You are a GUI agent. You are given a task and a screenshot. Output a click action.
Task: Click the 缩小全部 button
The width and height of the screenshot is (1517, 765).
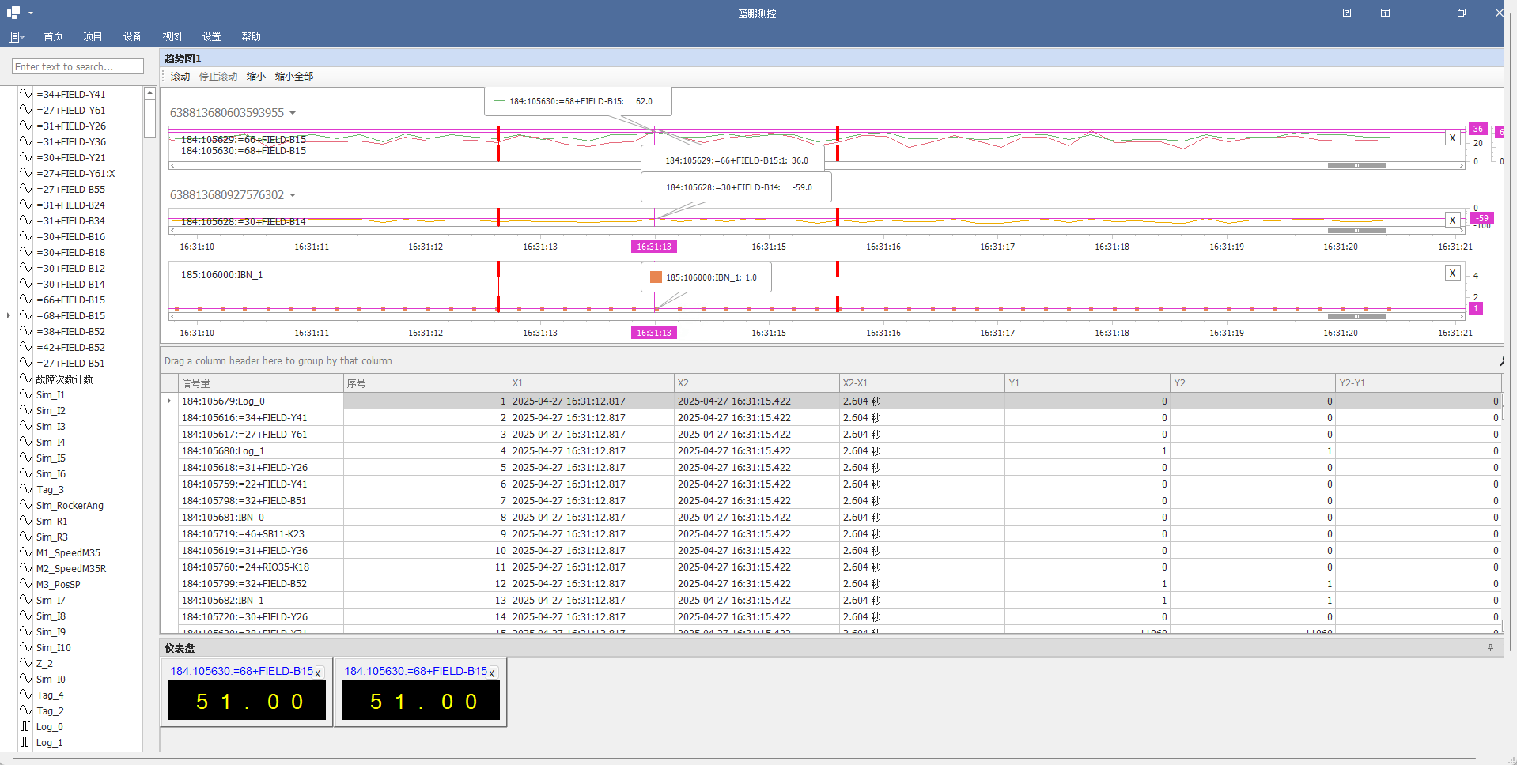pyautogui.click(x=294, y=77)
